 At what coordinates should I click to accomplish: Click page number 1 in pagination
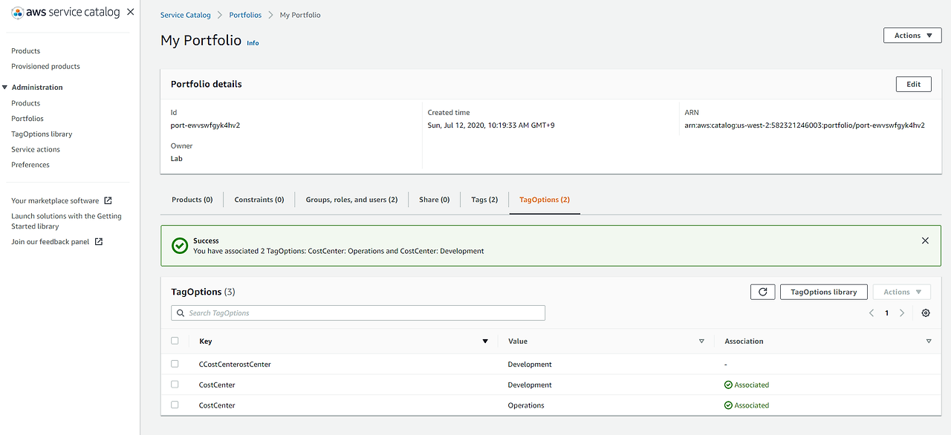(886, 313)
